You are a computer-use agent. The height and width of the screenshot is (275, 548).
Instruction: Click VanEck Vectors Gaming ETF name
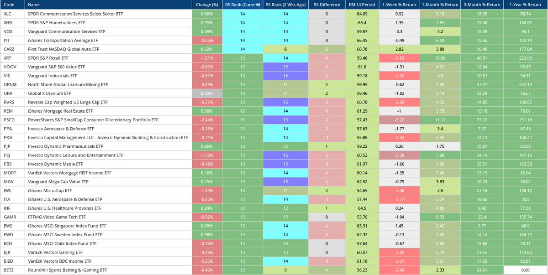point(55,252)
